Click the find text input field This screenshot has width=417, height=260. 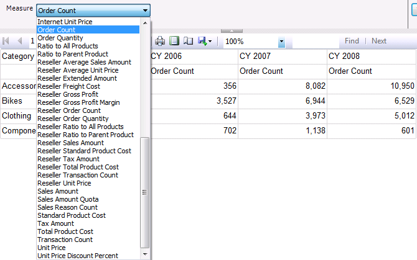point(314,41)
